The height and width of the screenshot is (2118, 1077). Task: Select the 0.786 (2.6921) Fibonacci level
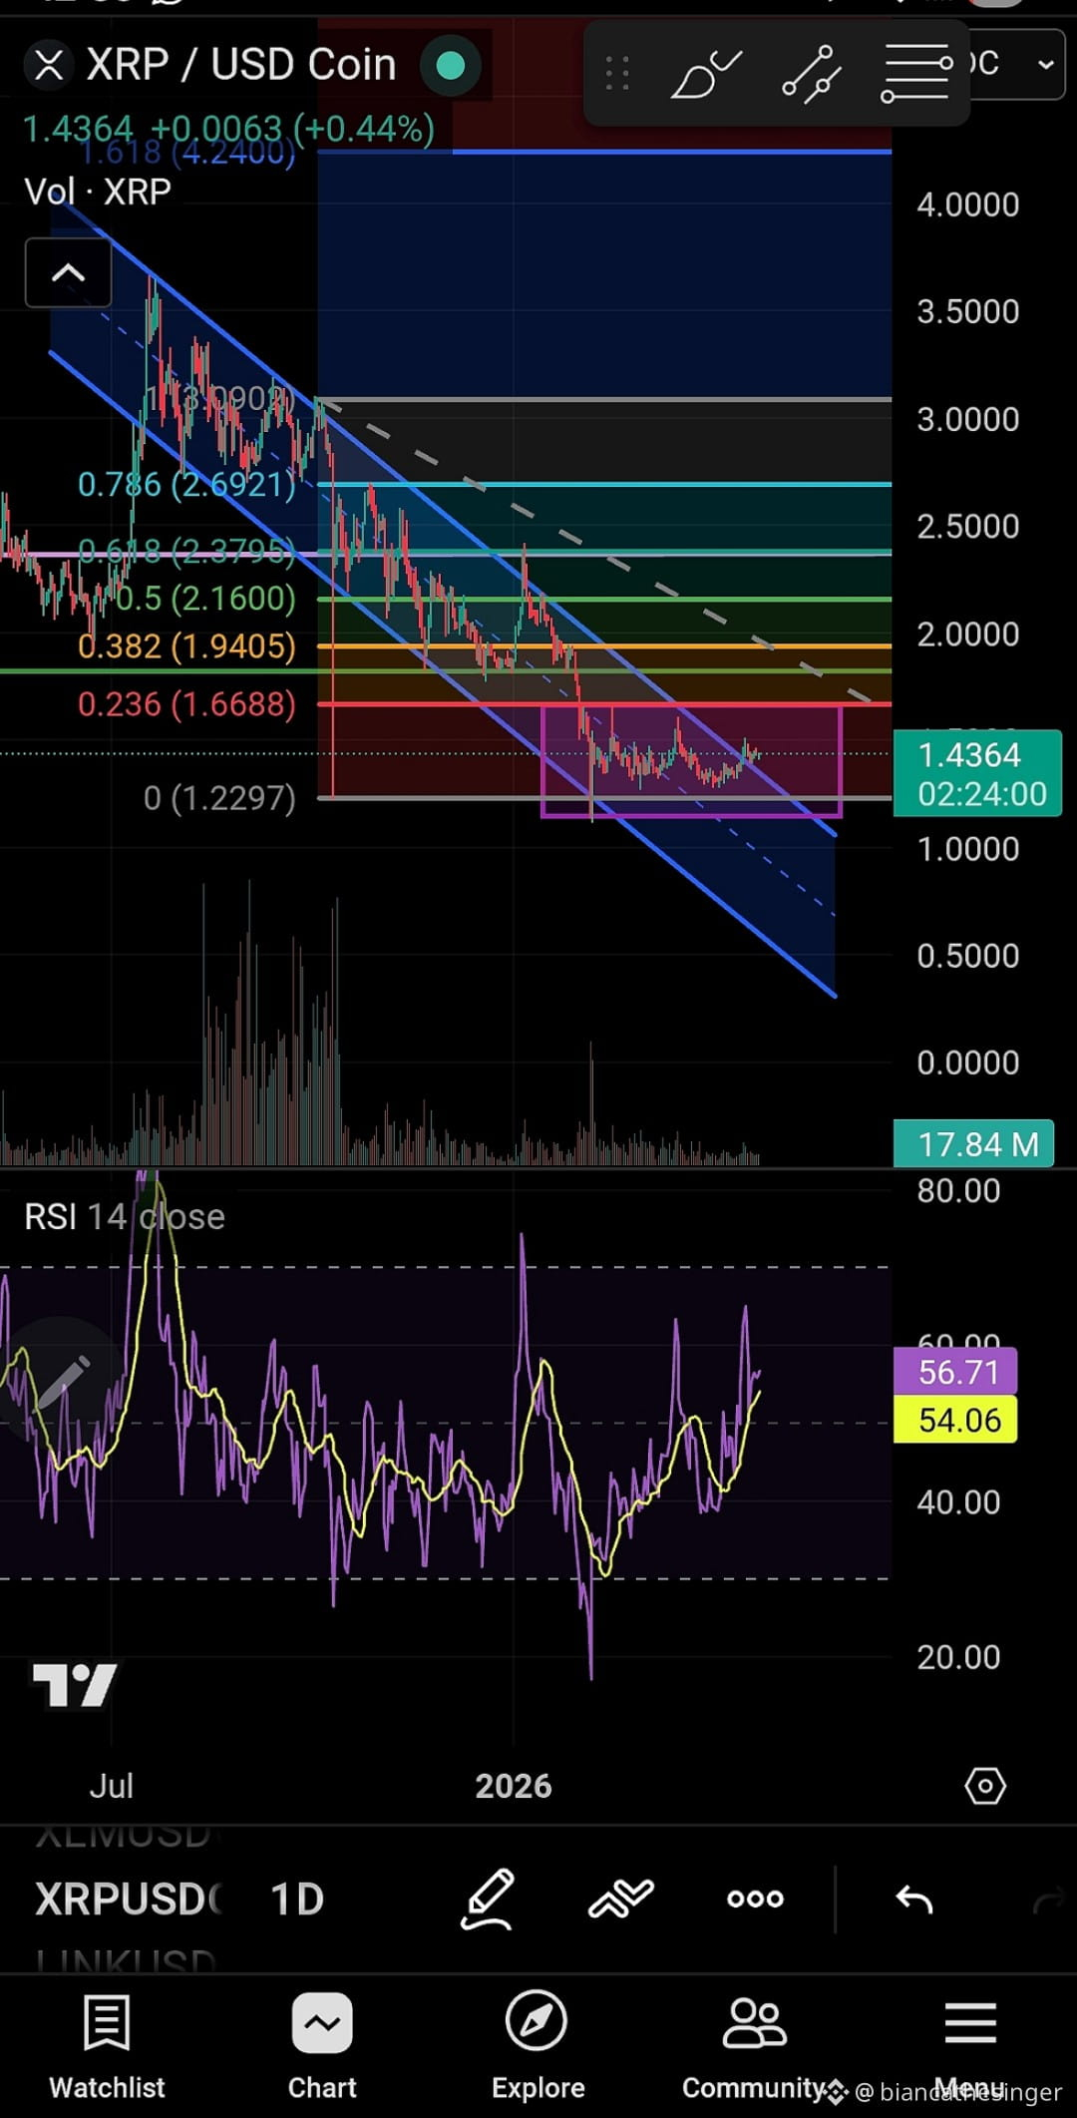186,484
